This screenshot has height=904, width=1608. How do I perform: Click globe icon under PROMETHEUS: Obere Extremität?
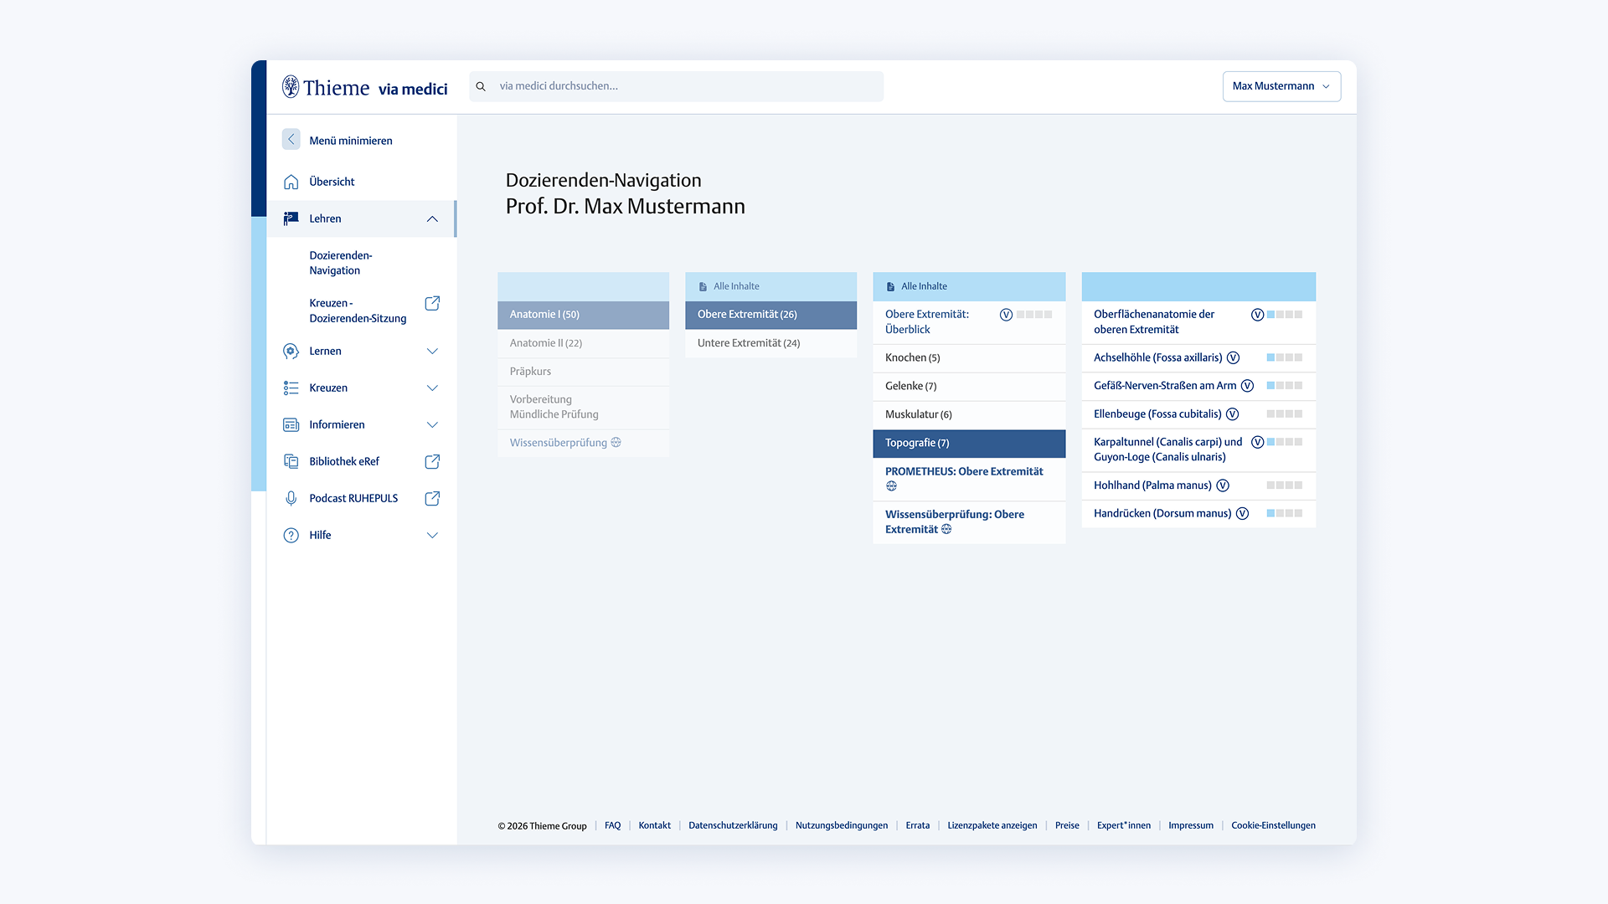click(891, 486)
